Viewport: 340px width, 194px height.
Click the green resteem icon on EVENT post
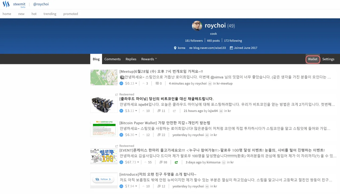pos(176,162)
